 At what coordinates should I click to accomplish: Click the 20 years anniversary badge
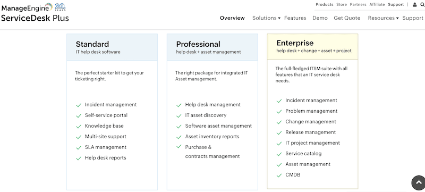tap(61, 7)
